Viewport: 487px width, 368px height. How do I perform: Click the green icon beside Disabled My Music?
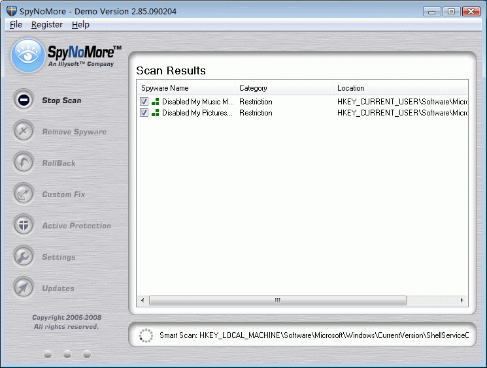[156, 102]
